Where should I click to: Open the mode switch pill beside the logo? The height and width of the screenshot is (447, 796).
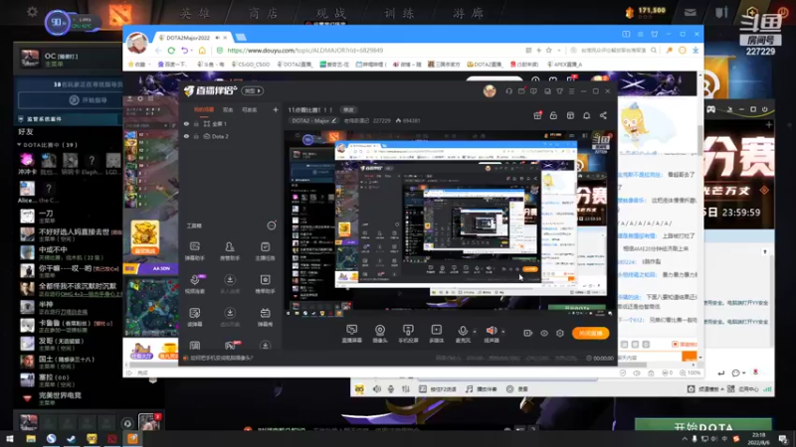point(253,90)
